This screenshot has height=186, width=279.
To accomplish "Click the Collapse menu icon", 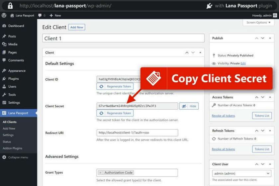I will pos(4,157).
